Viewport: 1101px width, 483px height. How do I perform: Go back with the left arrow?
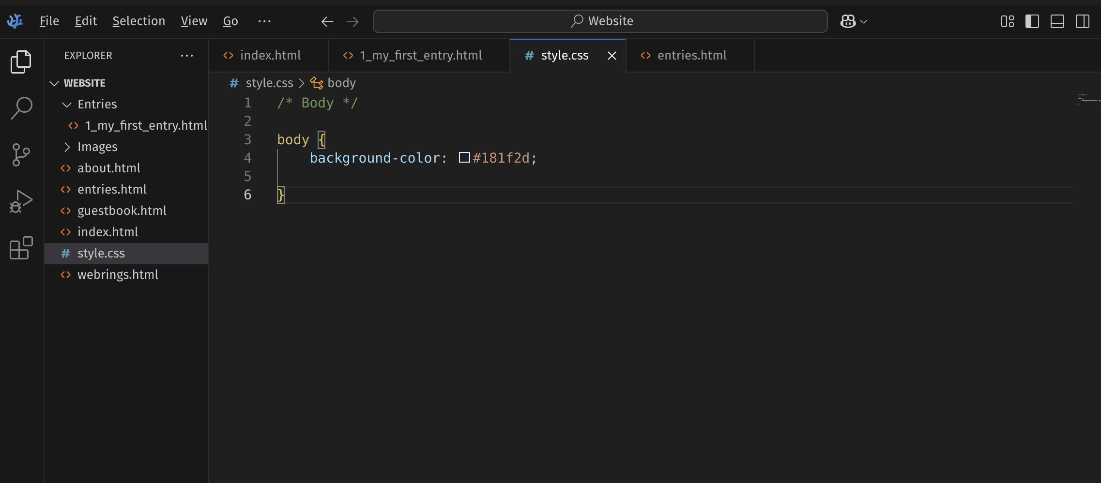[x=327, y=21]
